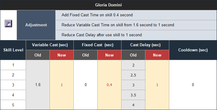Viewport: 217px width, 110px height.
Task: Select the old cast delay value 2.5
Action: click(133, 75)
